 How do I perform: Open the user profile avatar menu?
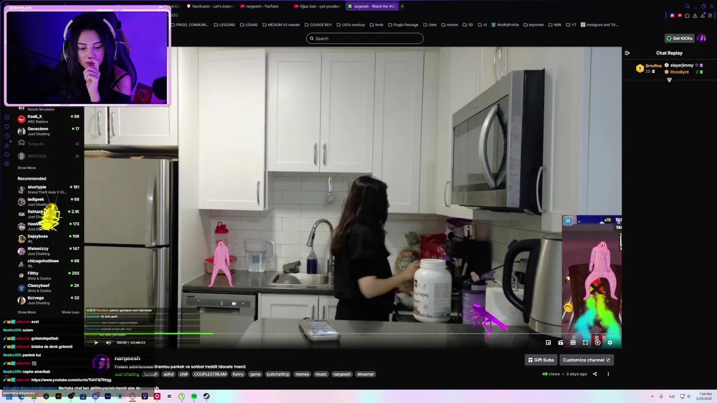[701, 38]
